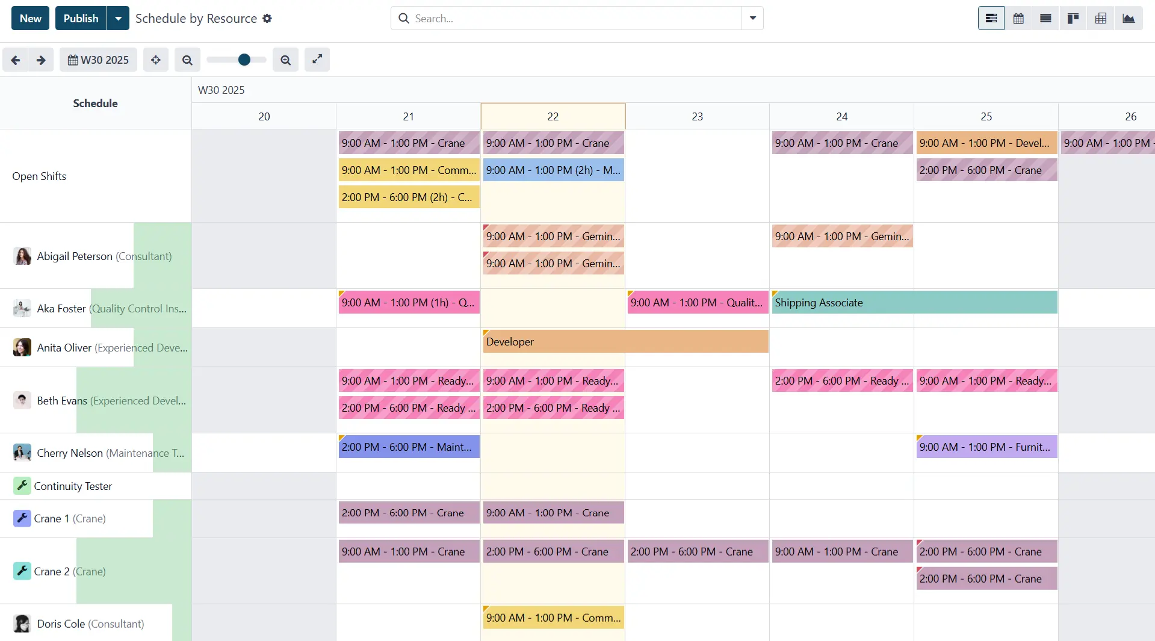This screenshot has height=641, width=1155.
Task: Open Schedule by Resource settings gear
Action: point(267,19)
